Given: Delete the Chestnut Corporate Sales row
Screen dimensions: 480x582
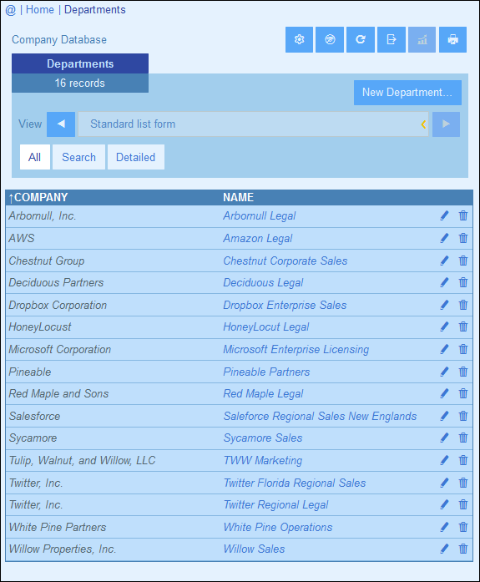Looking at the screenshot, I should tap(463, 261).
